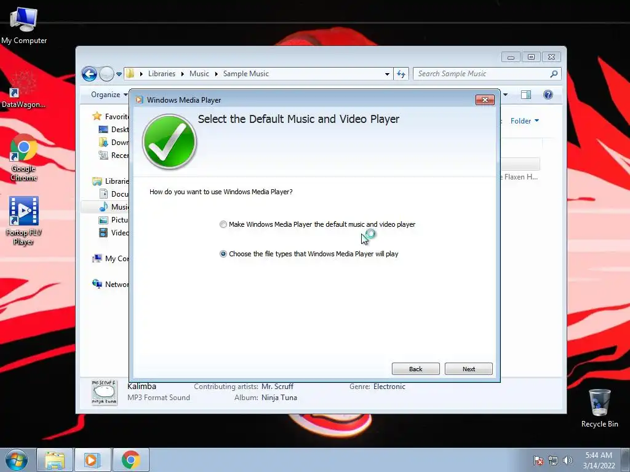Expand the arrow after Libraries in address bar
Image resolution: width=630 pixels, height=472 pixels.
[x=182, y=74]
